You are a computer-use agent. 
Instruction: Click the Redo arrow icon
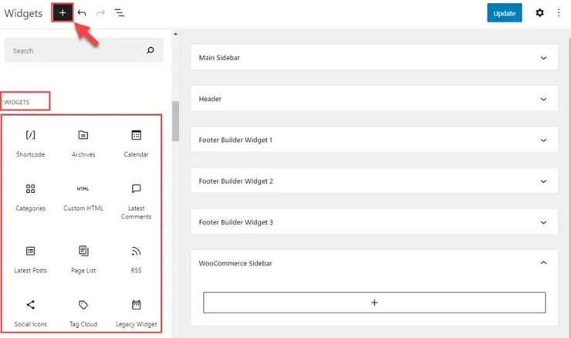coord(100,13)
